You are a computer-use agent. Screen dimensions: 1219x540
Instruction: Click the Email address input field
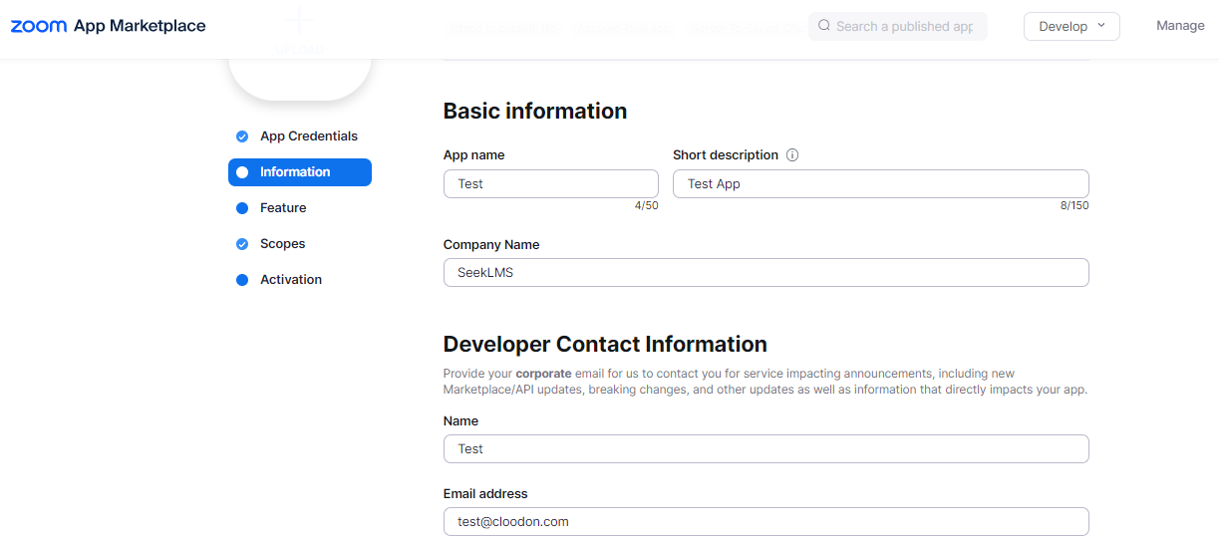point(765,522)
